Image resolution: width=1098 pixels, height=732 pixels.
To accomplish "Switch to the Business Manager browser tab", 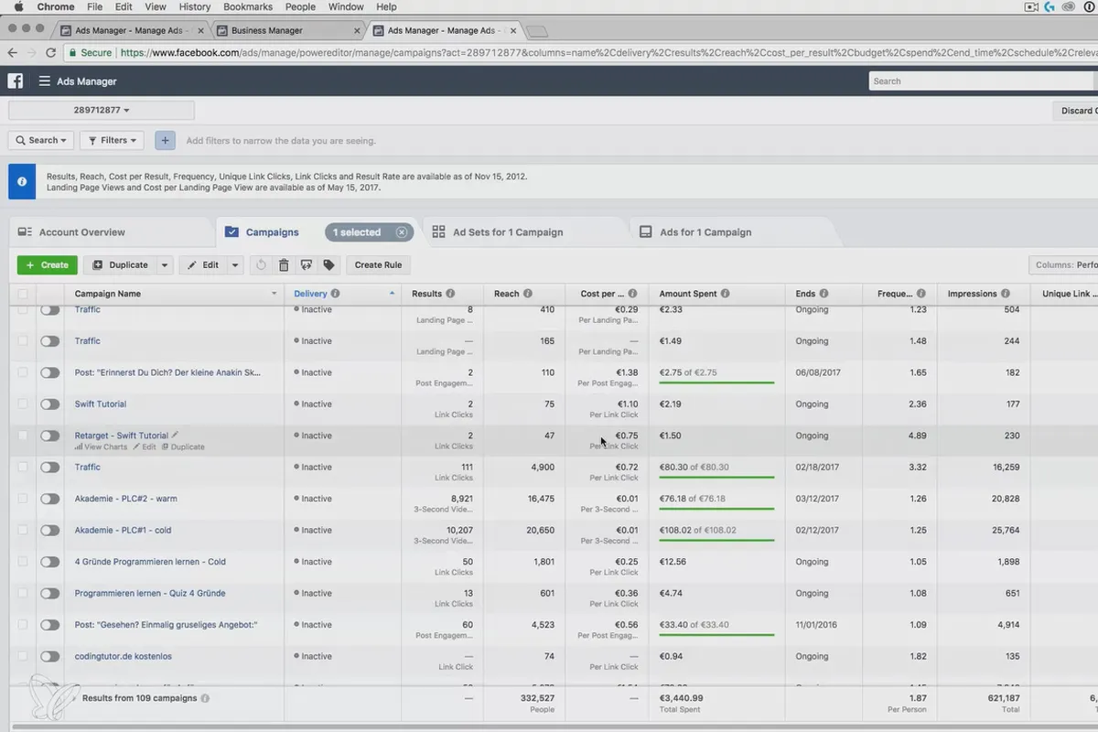I will pos(286,30).
